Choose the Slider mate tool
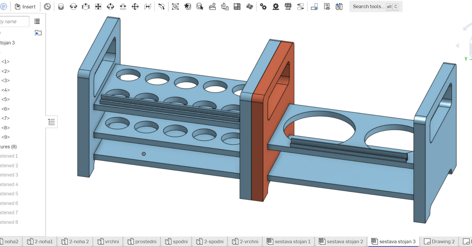 pos(86,6)
